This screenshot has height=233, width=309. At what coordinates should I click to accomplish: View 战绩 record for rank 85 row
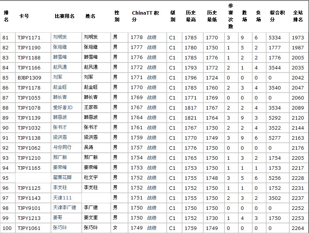[152, 78]
